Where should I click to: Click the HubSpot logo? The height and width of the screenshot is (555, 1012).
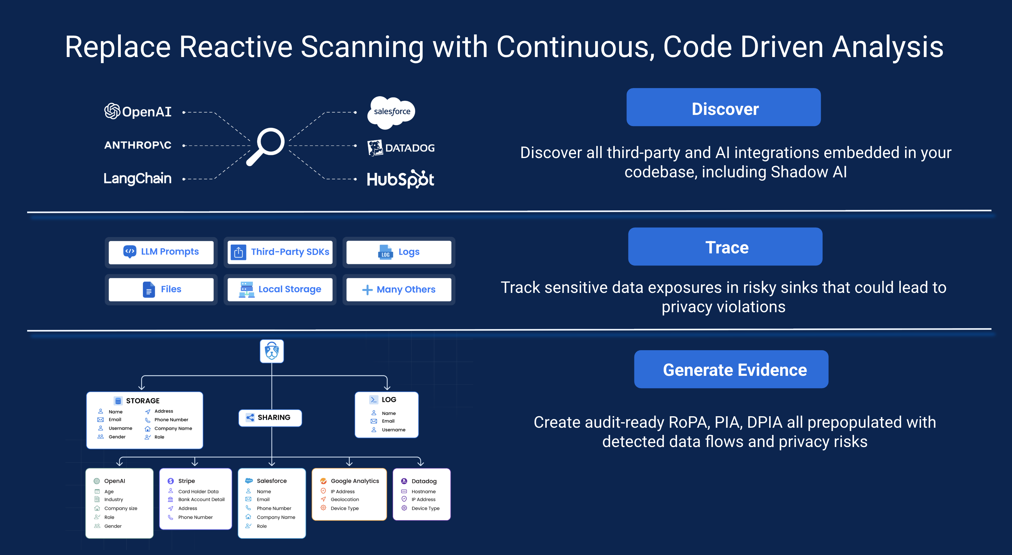[x=400, y=179]
